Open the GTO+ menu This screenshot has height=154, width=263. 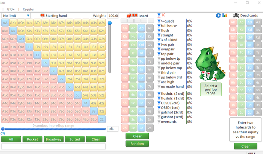[11, 9]
